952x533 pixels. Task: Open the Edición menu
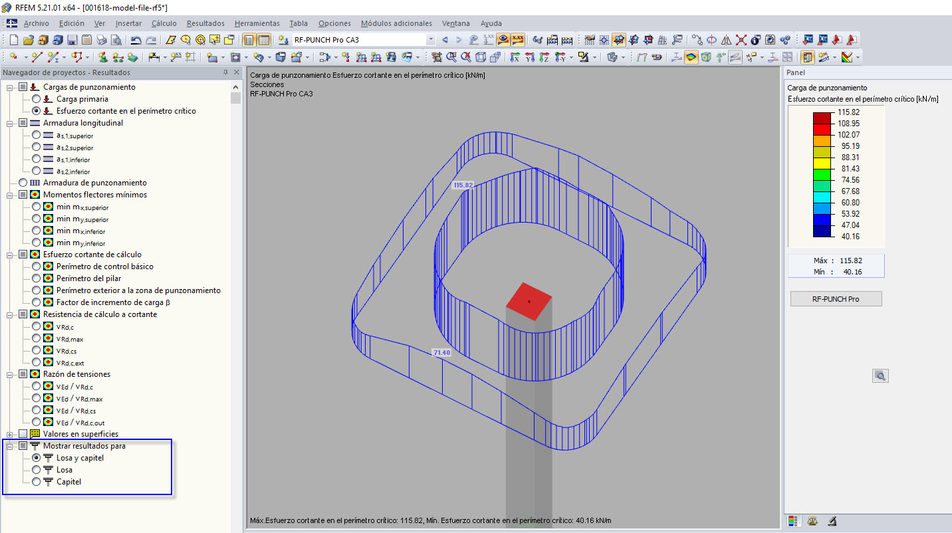tap(72, 23)
